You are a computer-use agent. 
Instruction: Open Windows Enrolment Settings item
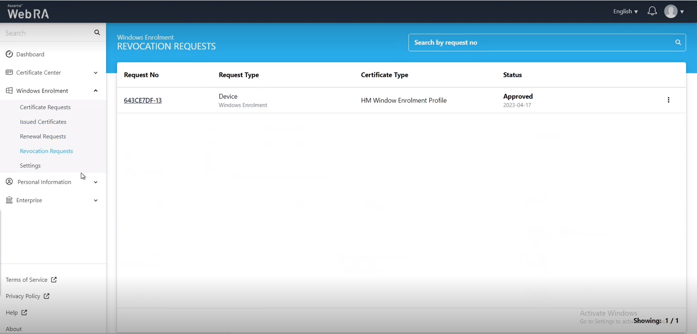(x=30, y=166)
